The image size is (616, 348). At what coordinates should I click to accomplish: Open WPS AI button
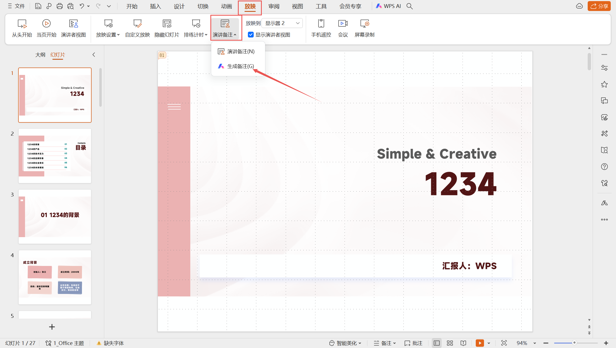coord(388,6)
